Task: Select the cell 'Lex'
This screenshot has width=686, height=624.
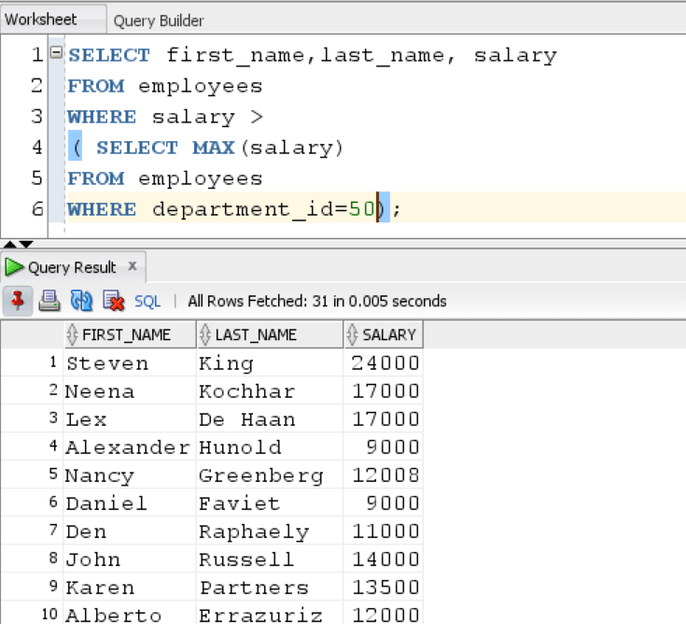Action: tap(130, 419)
